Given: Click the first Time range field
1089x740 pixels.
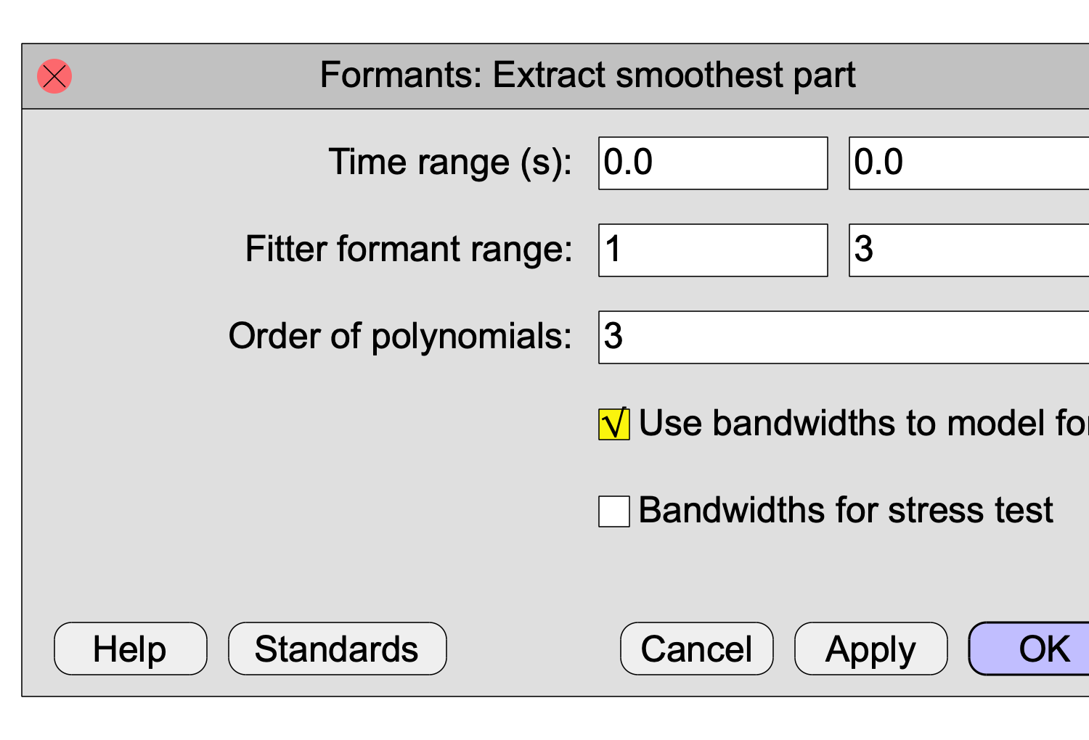Looking at the screenshot, I should pos(713,163).
